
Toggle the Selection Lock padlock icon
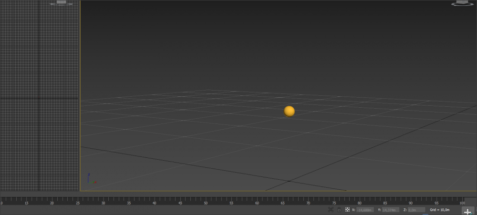click(339, 210)
